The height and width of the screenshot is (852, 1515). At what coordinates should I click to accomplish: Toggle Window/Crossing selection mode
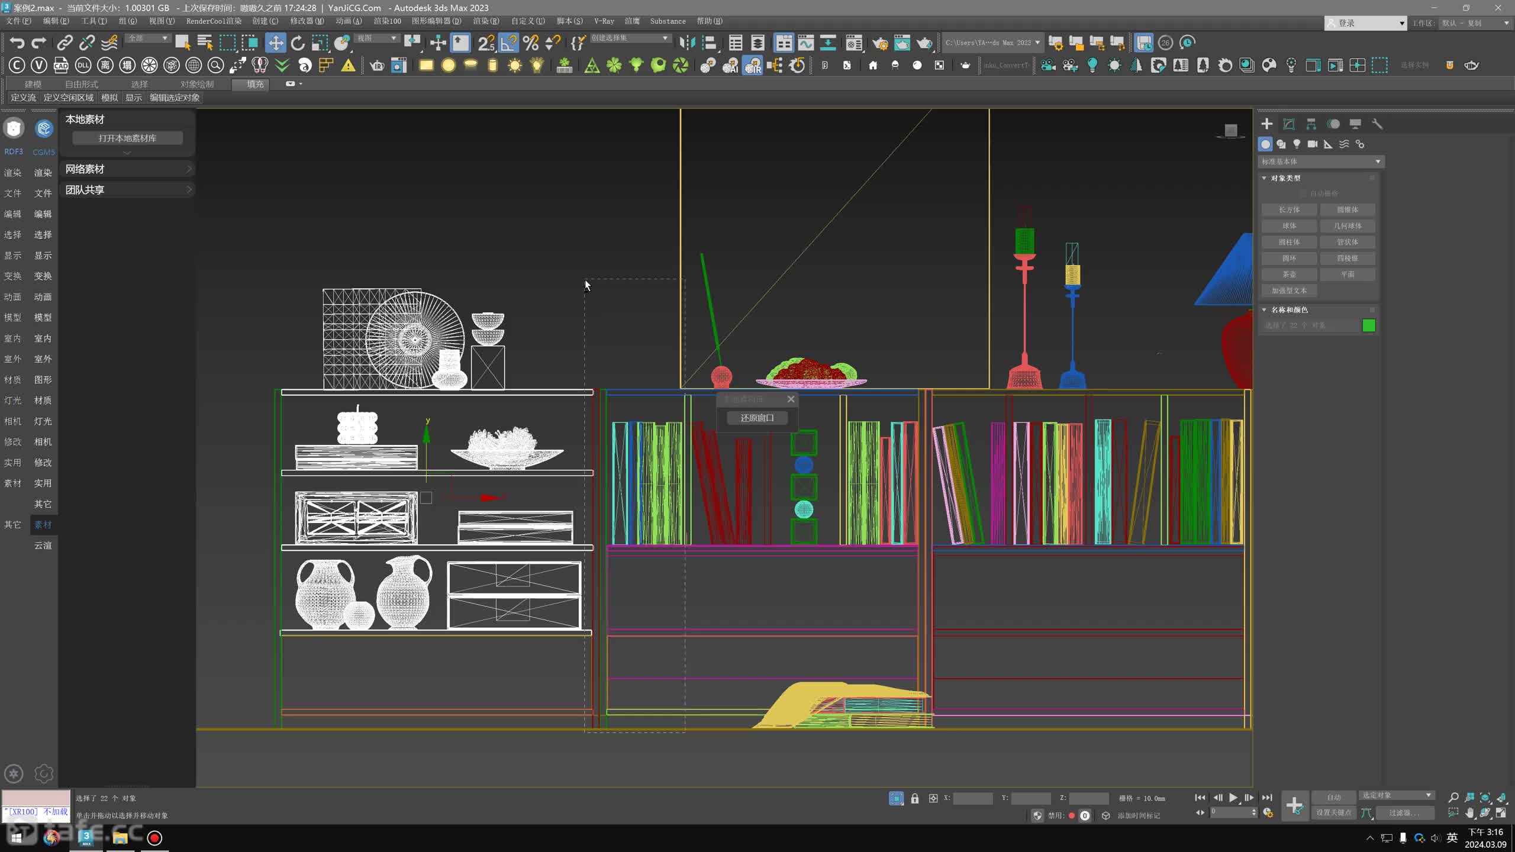click(x=250, y=43)
